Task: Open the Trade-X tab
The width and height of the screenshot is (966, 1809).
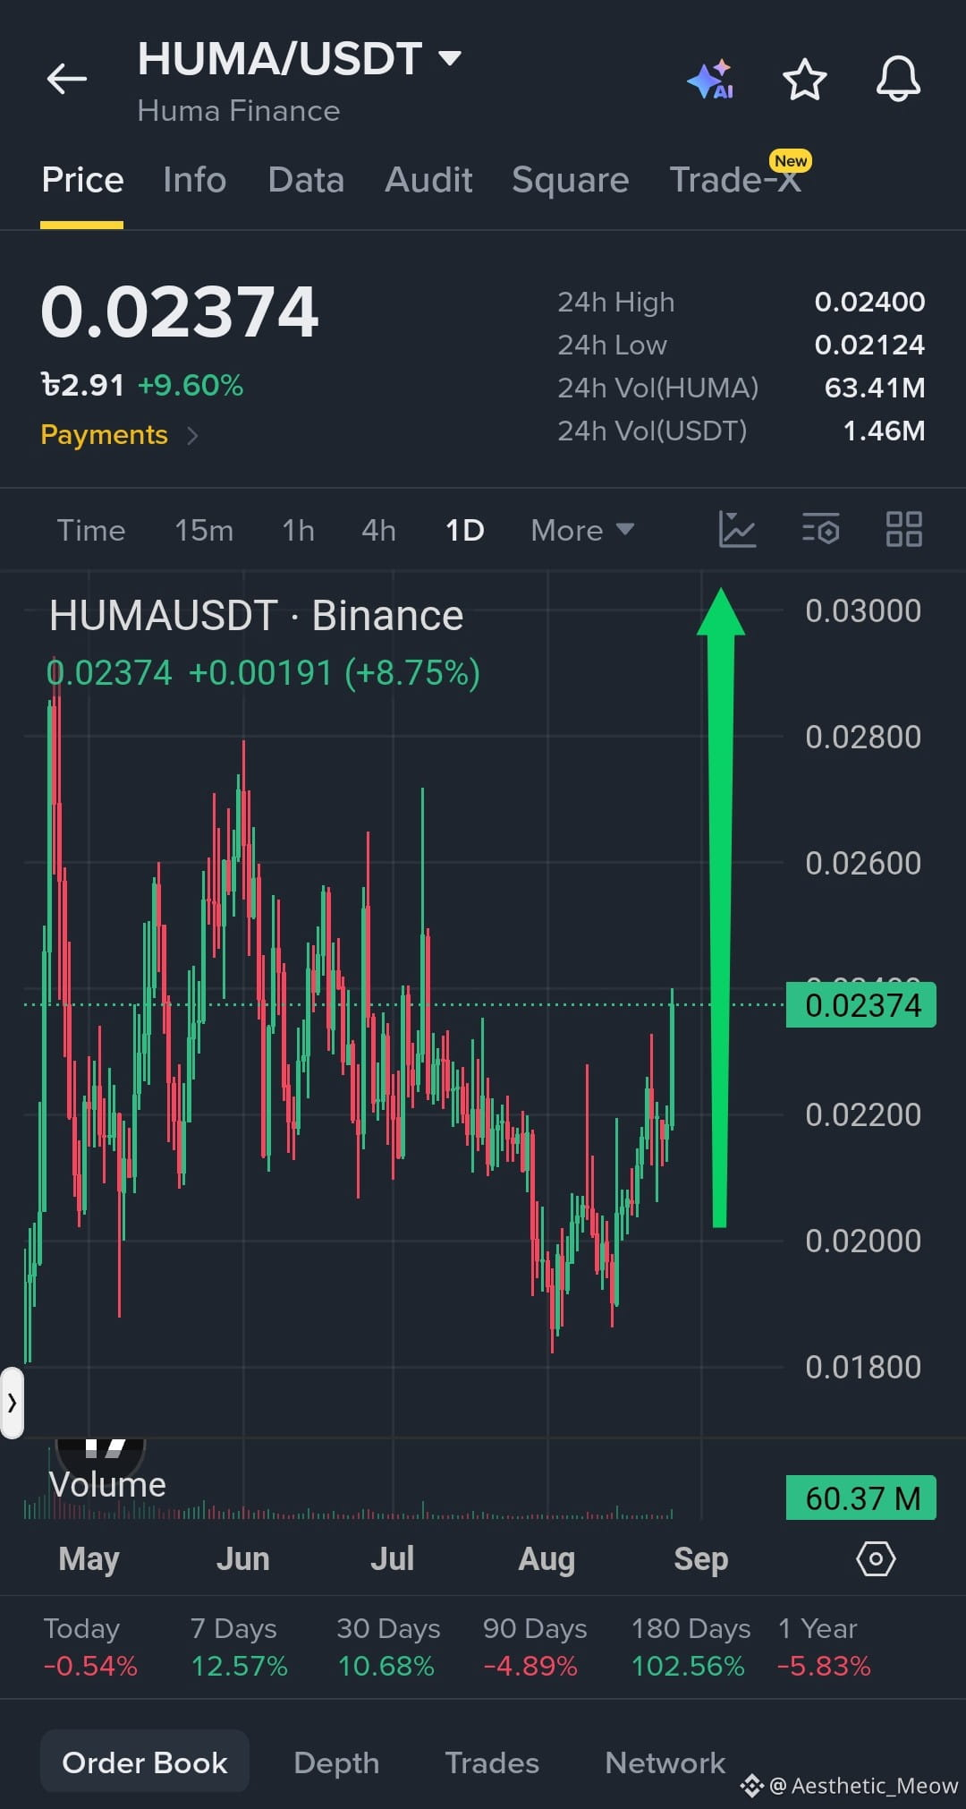Action: (735, 180)
